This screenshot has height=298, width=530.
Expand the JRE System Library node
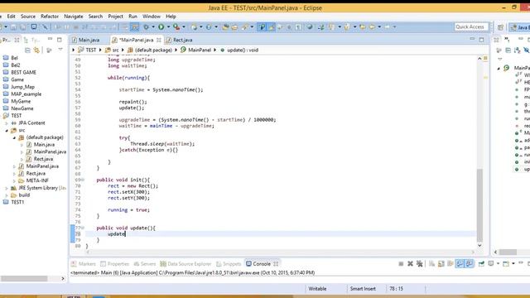point(7,188)
